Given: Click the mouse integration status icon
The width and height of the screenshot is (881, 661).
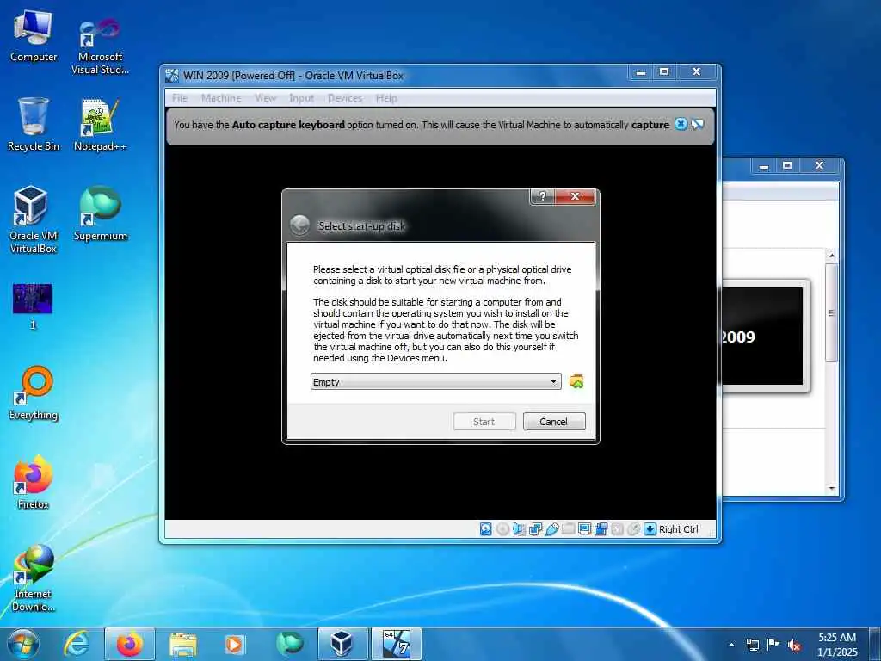Looking at the screenshot, I should click(x=633, y=529).
